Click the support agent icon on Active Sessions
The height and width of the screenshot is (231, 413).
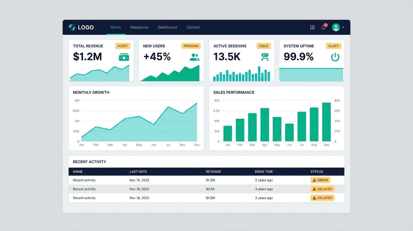click(264, 57)
